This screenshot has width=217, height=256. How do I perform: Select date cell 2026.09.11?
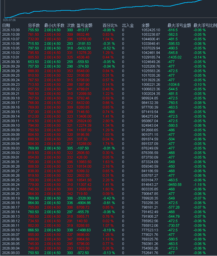[11, 121]
